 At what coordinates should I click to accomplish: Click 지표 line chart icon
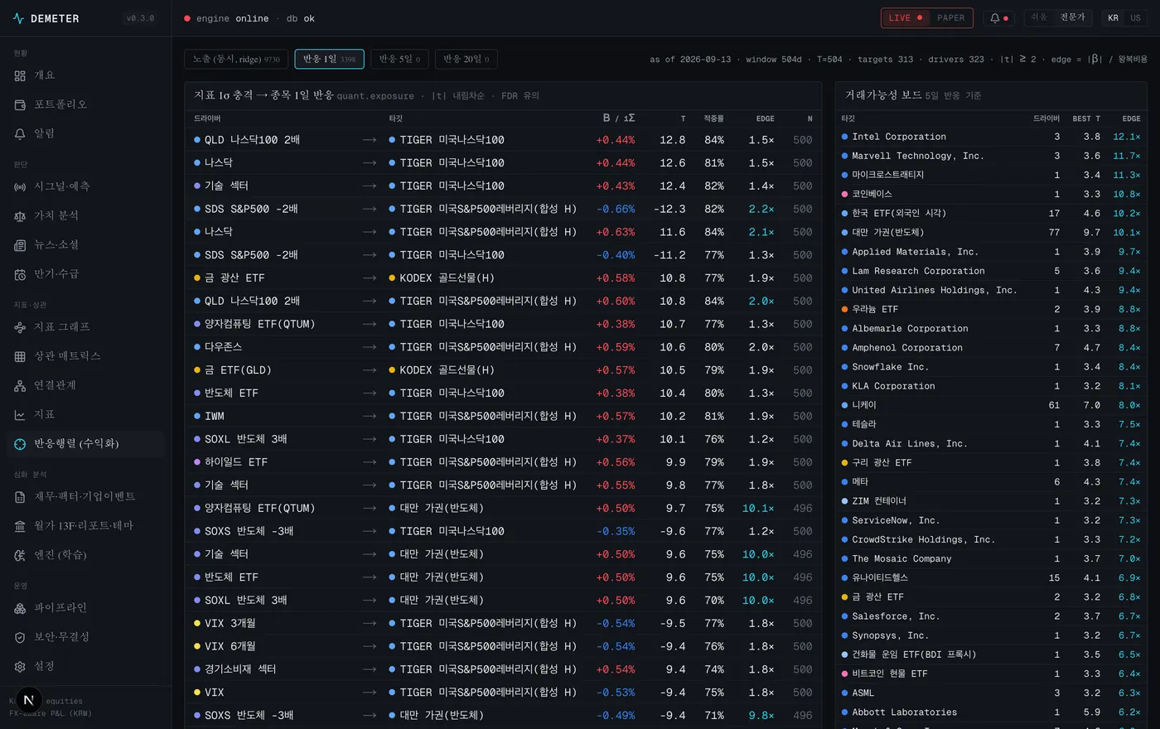[20, 414]
